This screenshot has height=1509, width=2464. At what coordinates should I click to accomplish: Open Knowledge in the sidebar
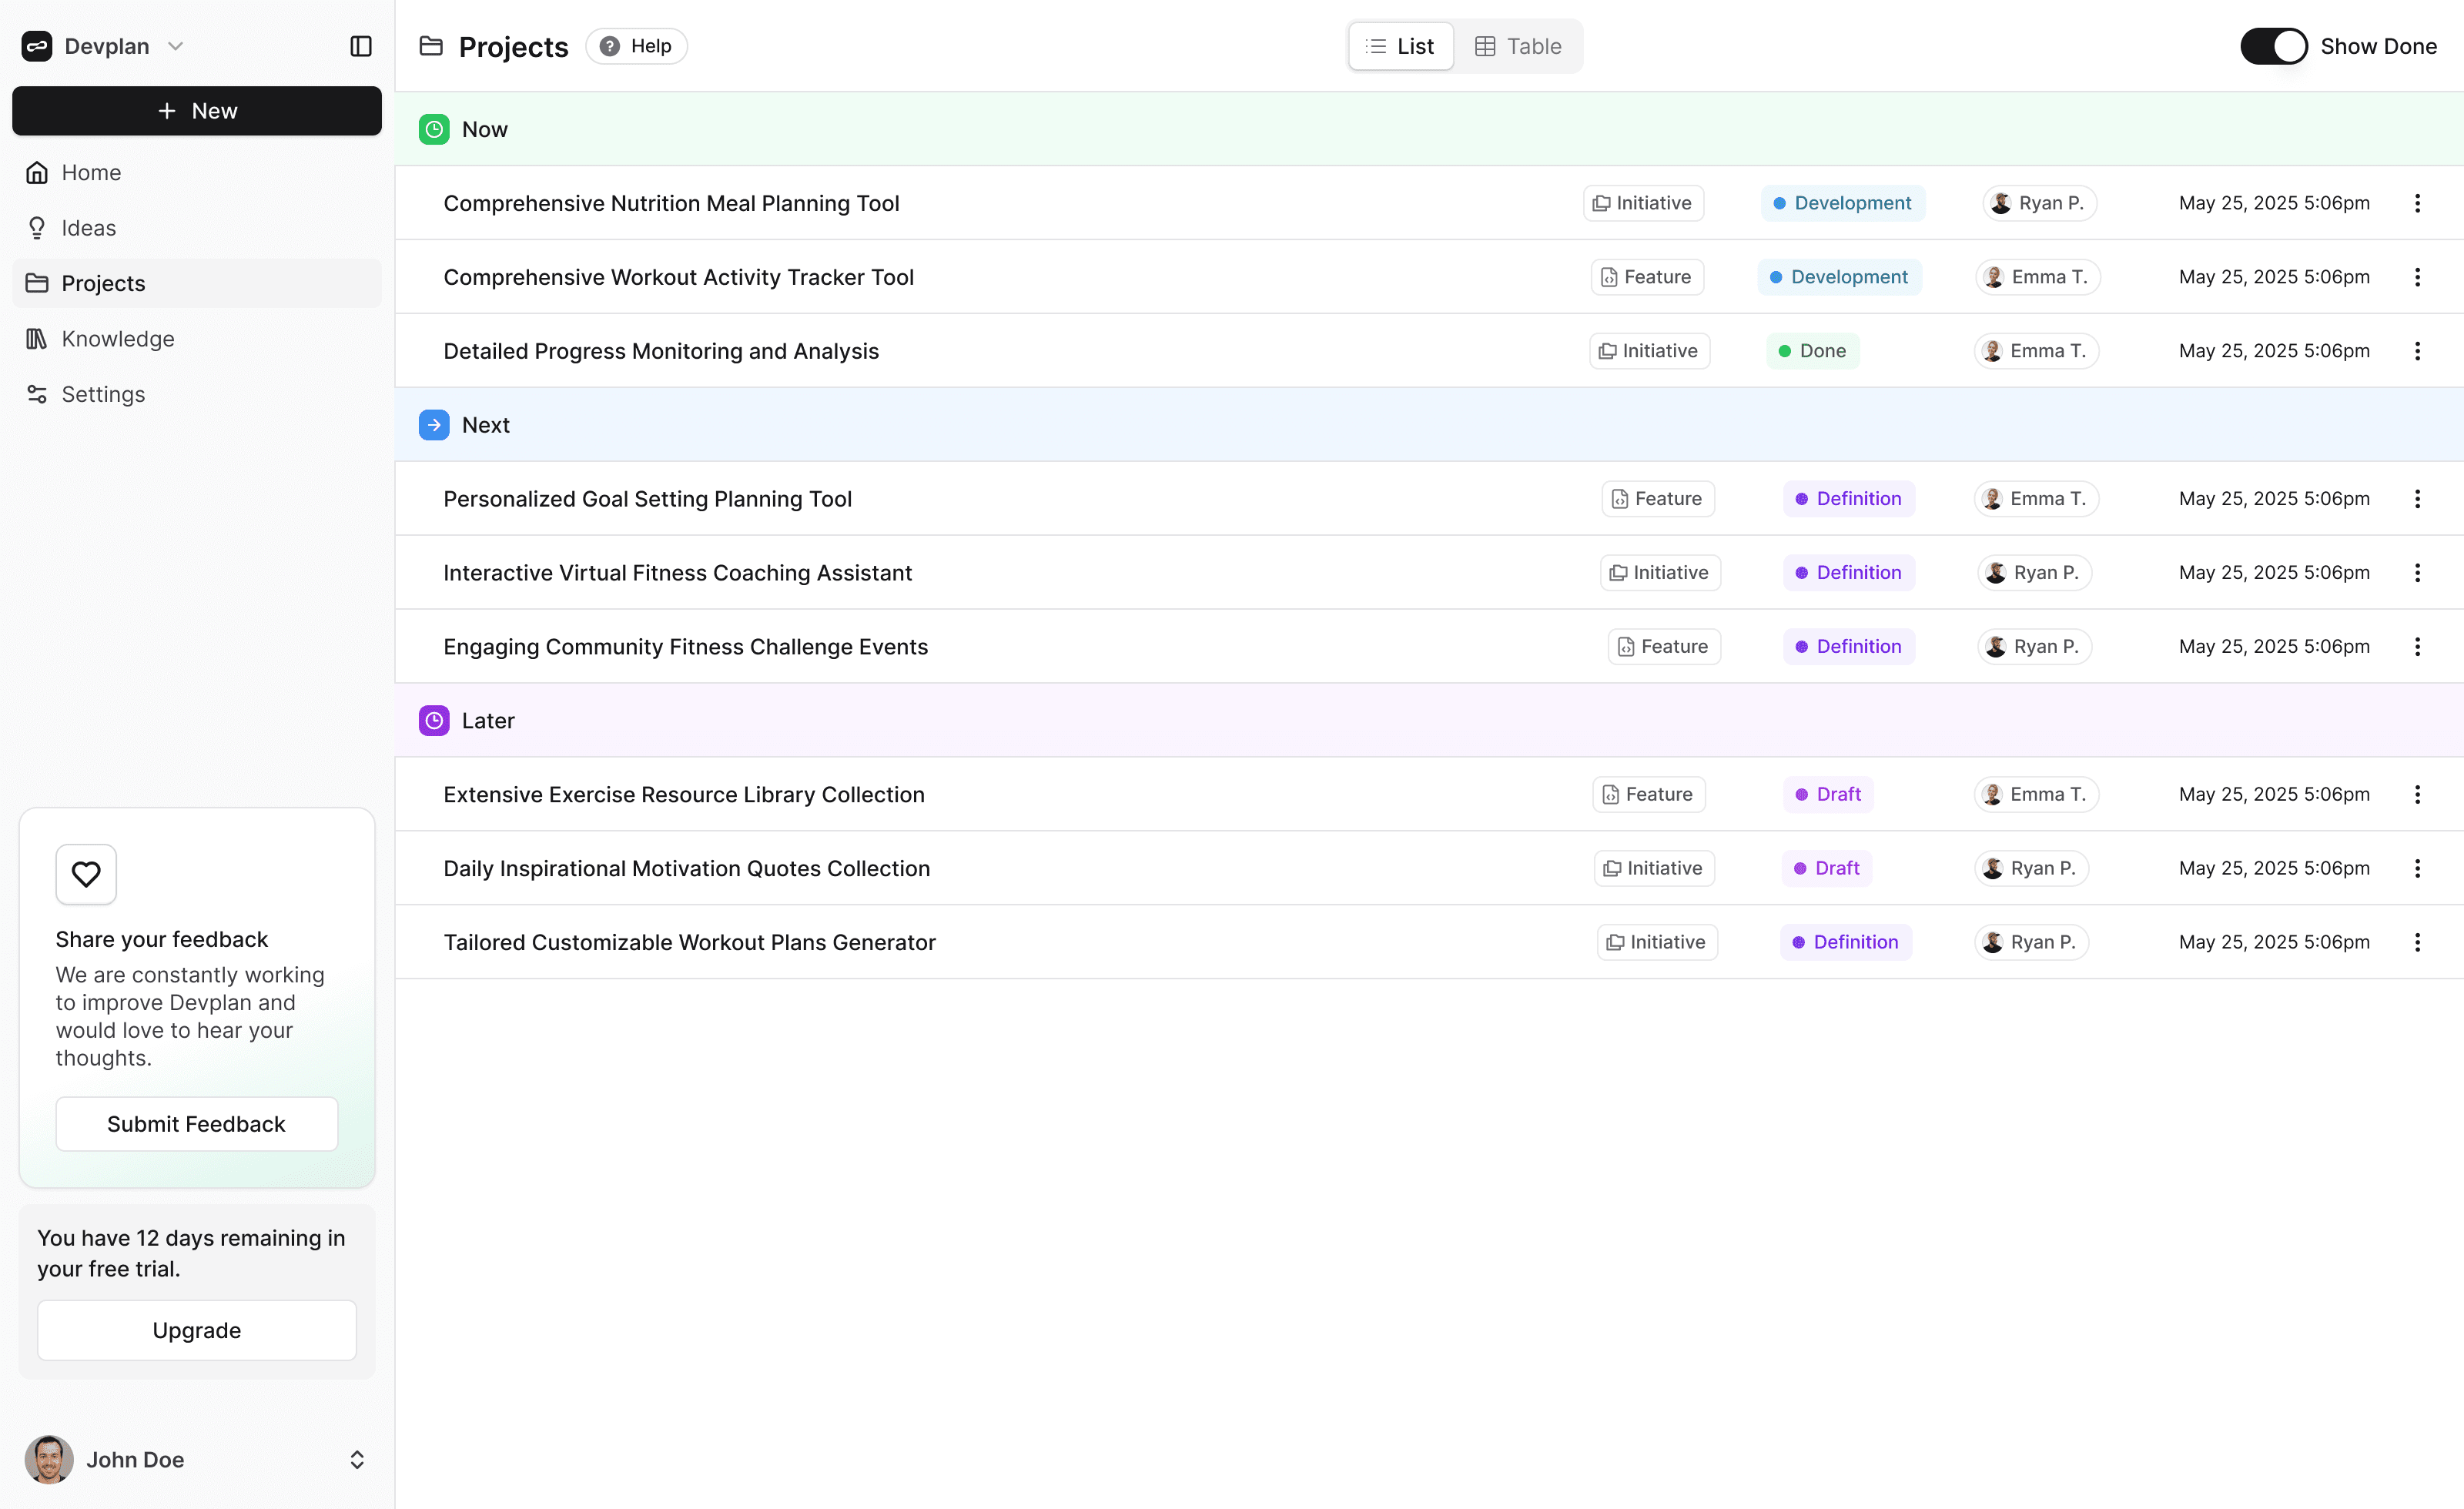(118, 339)
